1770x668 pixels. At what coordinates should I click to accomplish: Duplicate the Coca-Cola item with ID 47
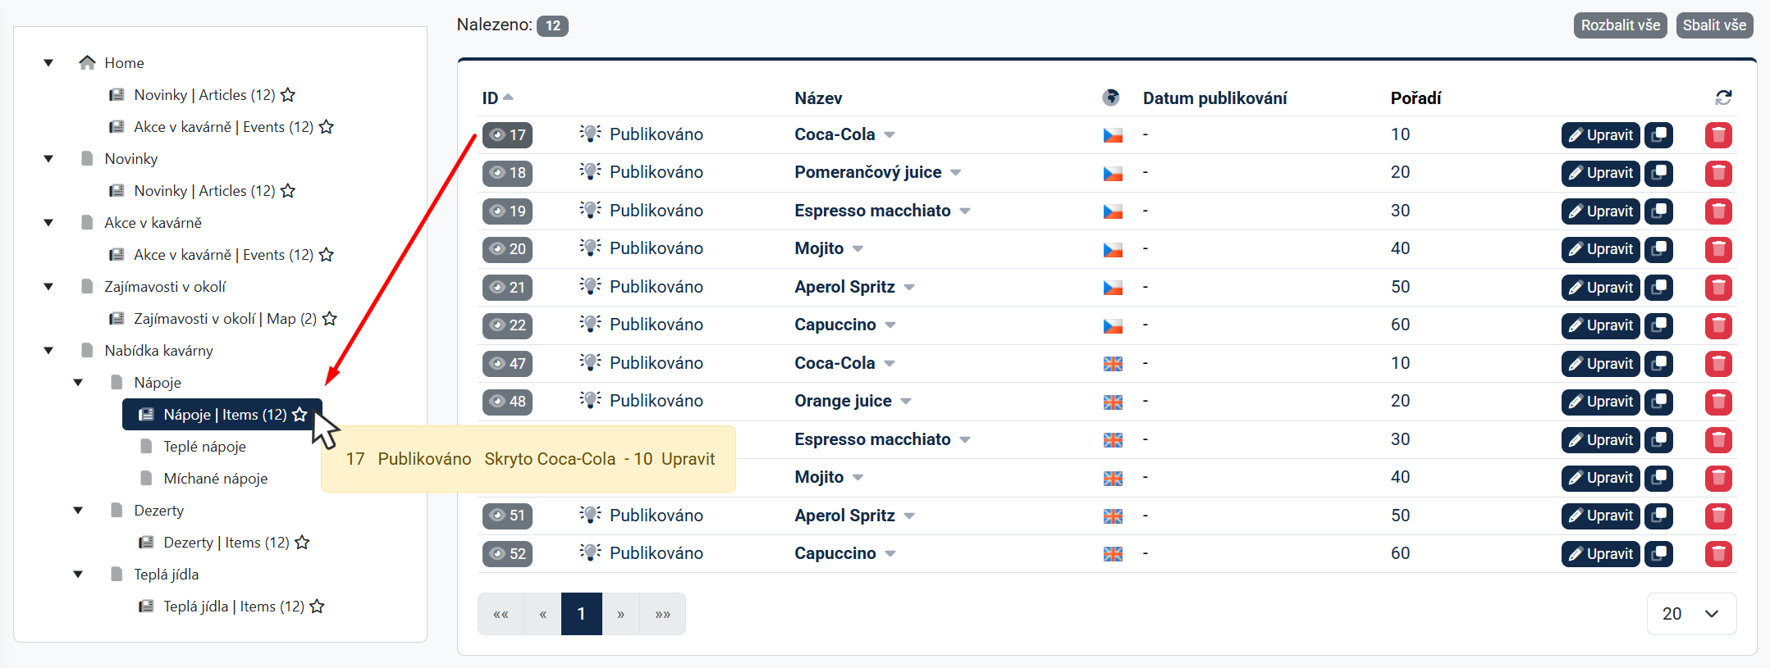[x=1658, y=364]
